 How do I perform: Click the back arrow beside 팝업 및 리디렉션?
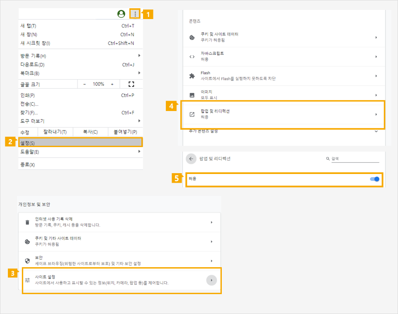coord(191,159)
